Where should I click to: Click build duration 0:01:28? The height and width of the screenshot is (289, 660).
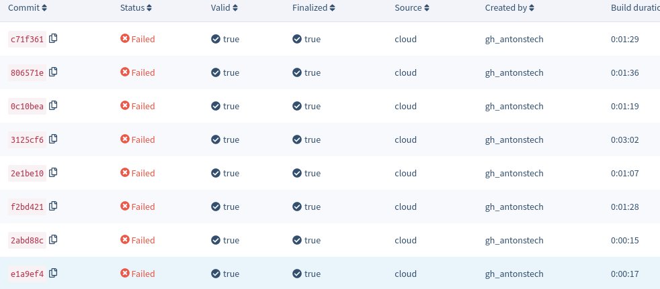624,207
